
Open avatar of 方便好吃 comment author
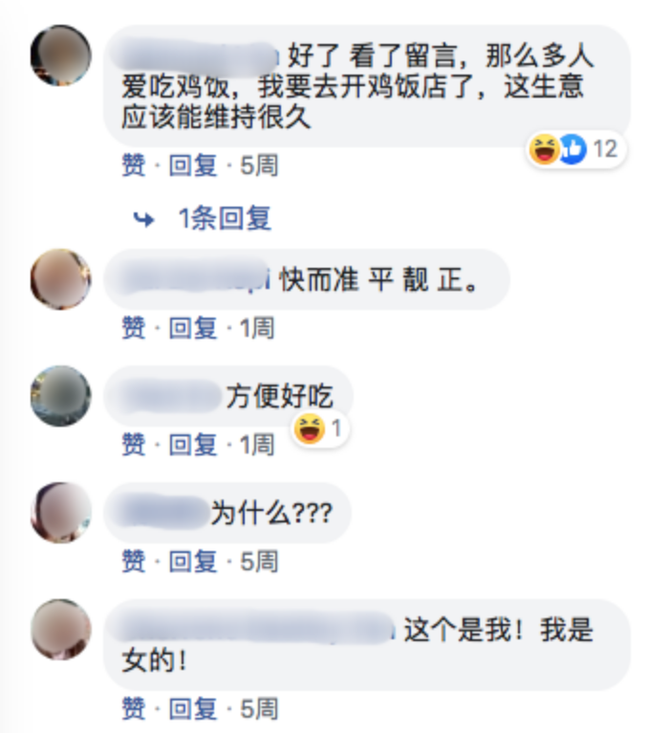coord(61,396)
